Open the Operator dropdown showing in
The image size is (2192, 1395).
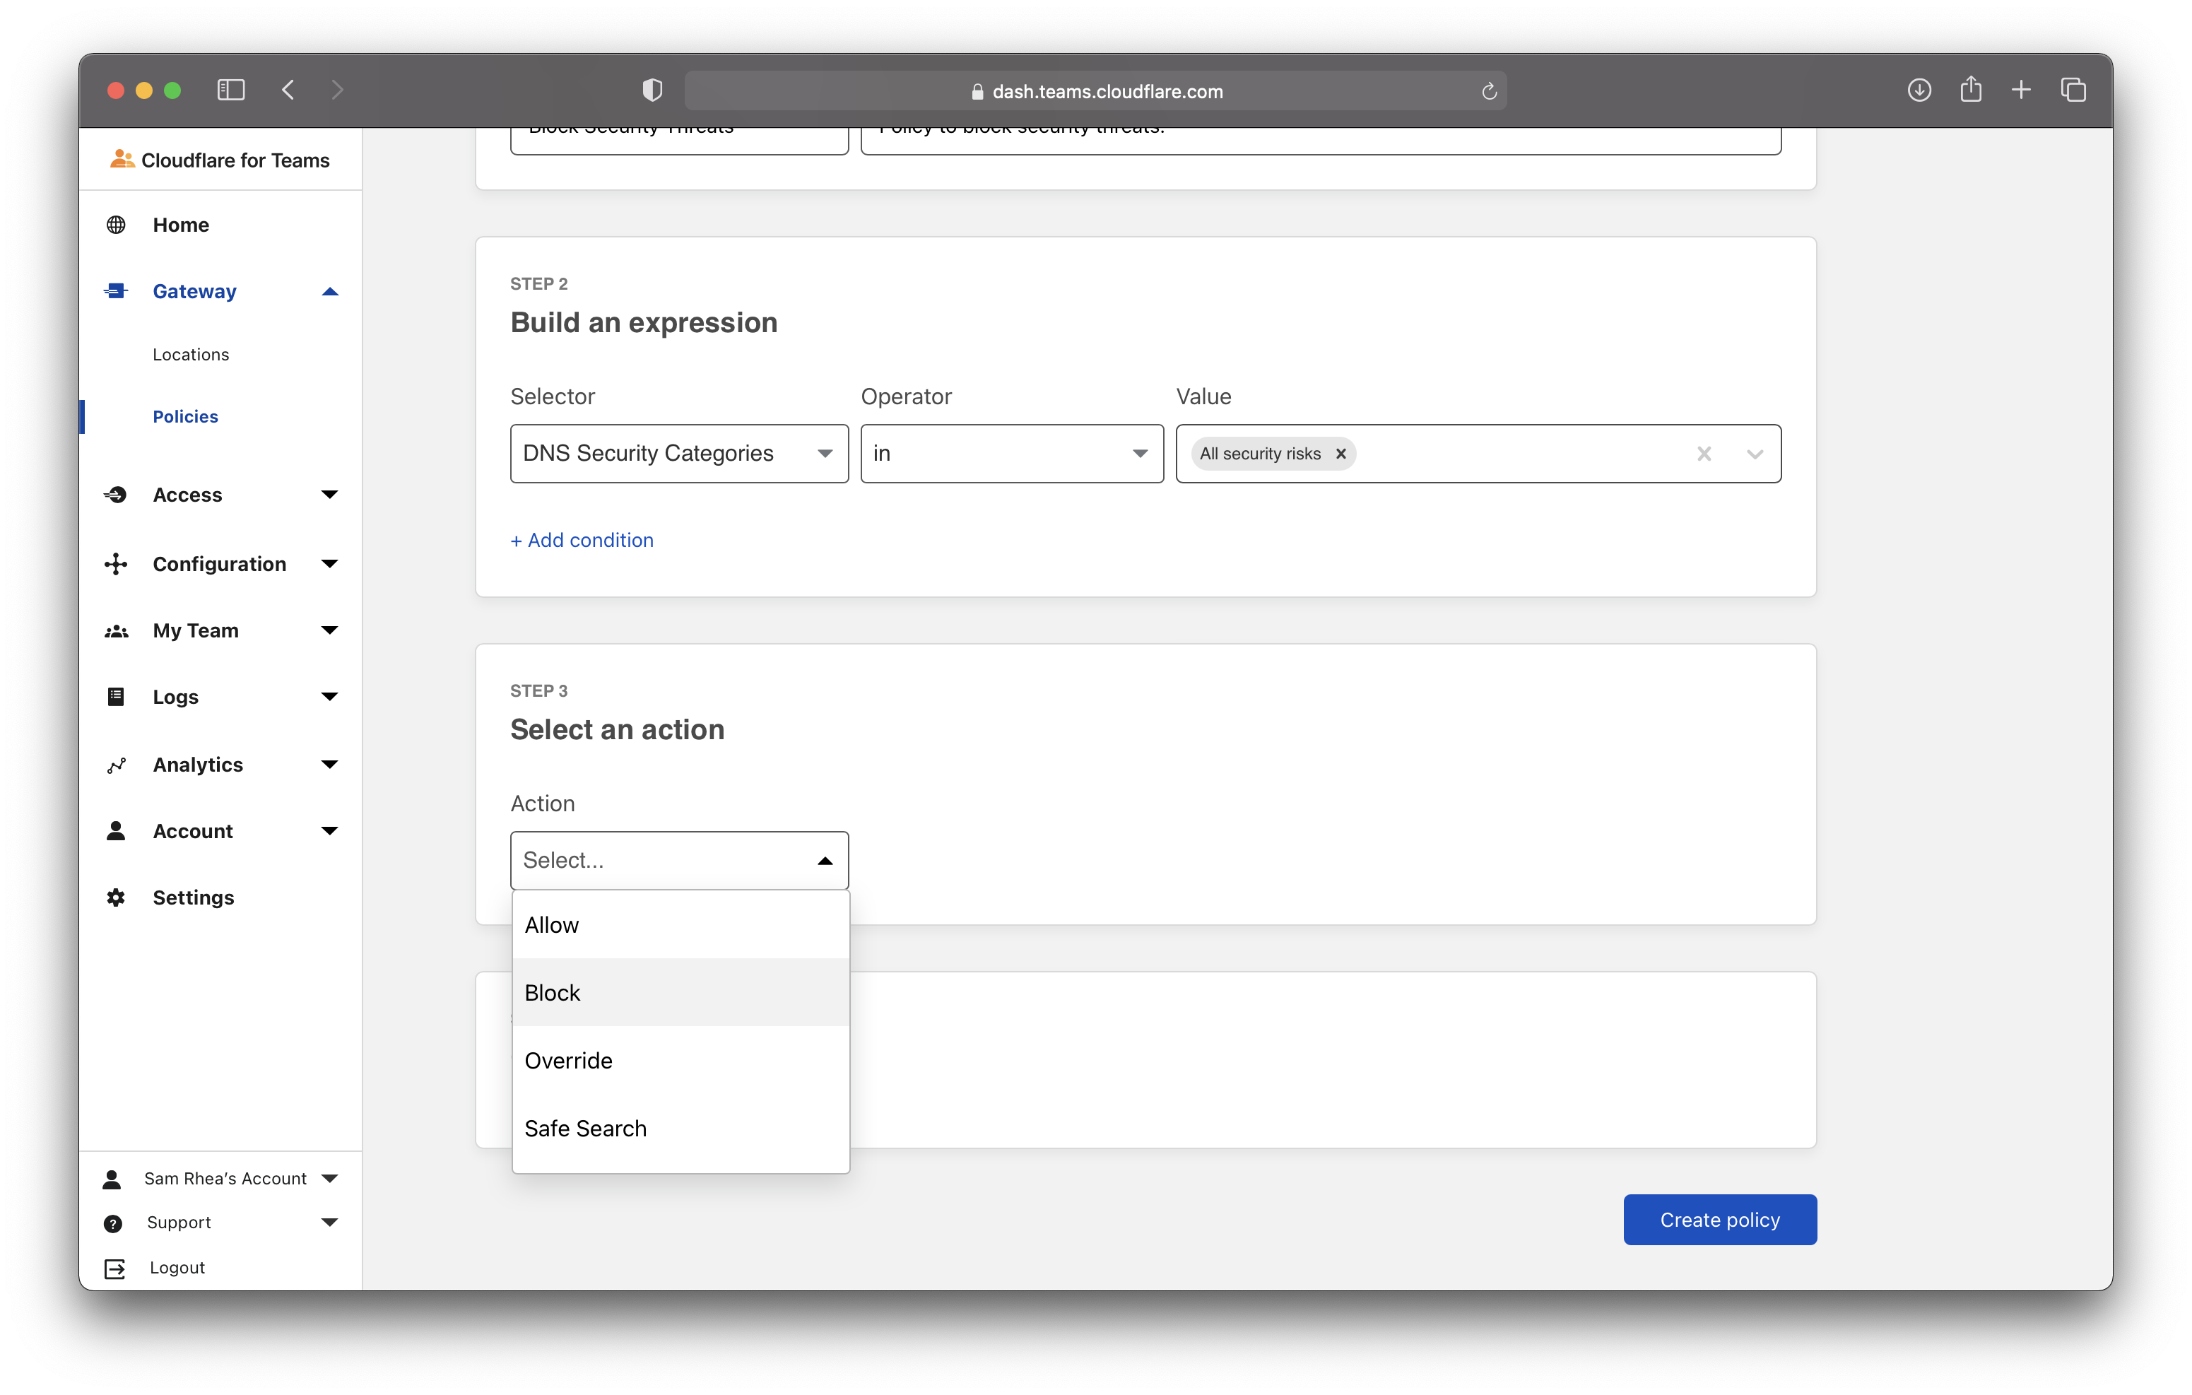(1011, 454)
